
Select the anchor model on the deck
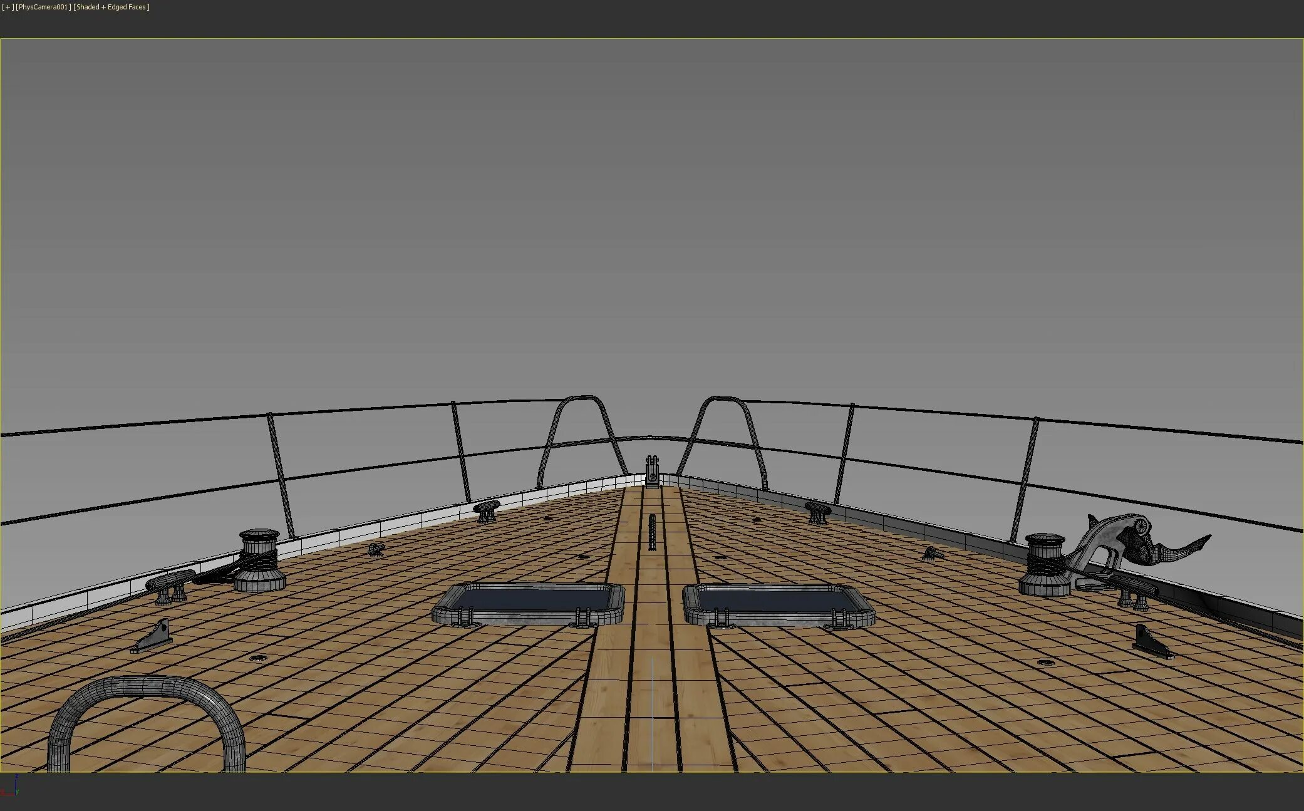tap(1134, 542)
